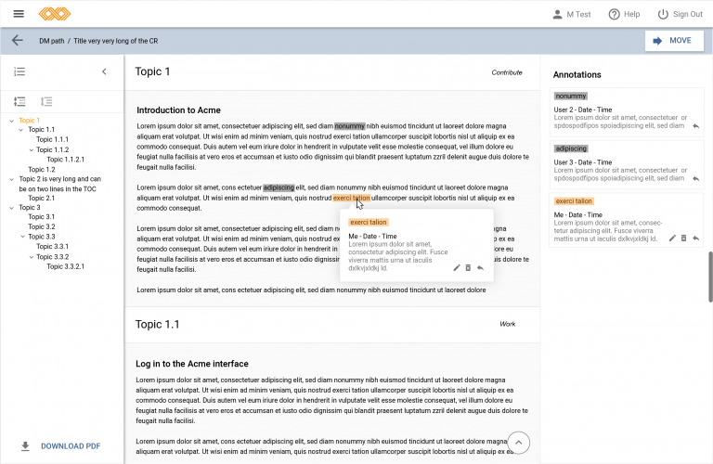Click the collapse all TOC icon

46,101
